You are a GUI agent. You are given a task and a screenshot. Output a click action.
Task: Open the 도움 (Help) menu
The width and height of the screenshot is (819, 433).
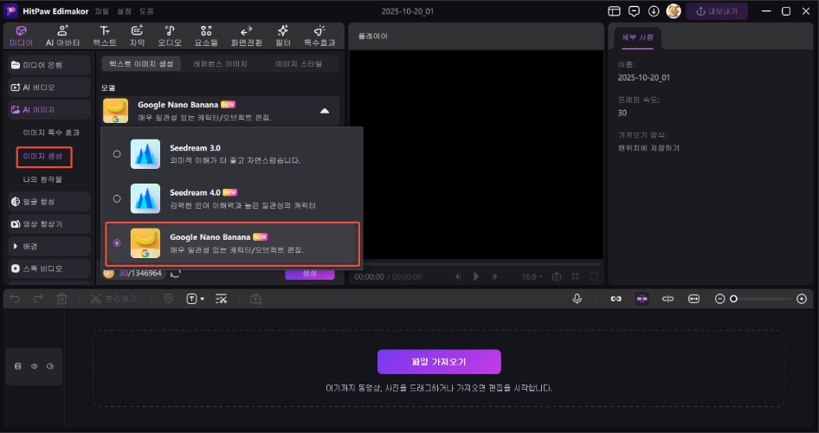click(146, 11)
